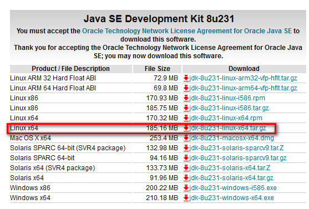Click the Windows x64 description
The height and width of the screenshot is (209, 309).
[30, 198]
